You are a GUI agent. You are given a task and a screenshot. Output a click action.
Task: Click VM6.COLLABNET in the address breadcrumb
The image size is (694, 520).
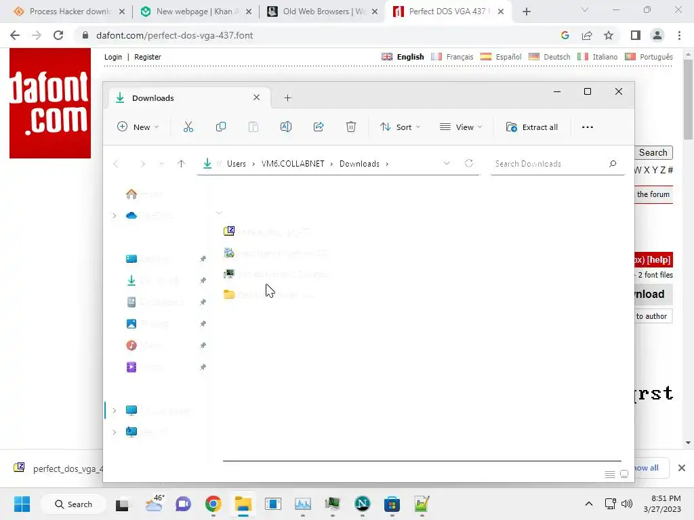293,164
